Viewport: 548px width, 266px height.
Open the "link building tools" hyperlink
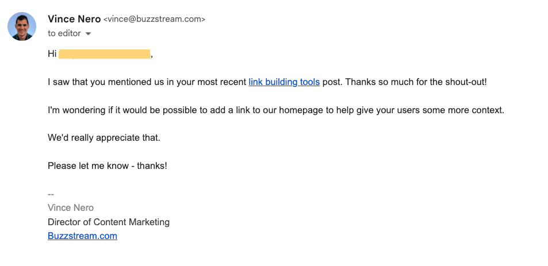click(x=284, y=82)
